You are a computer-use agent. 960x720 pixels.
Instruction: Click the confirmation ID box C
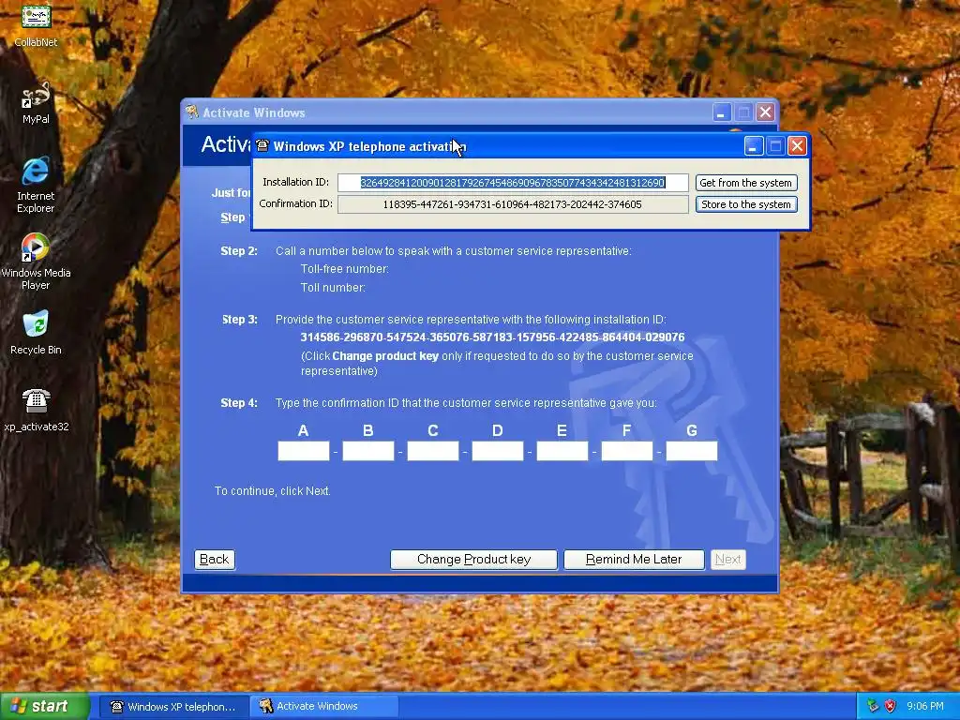tap(433, 451)
